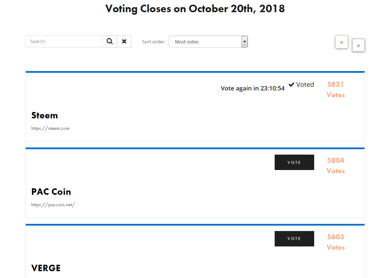Click into the Search text field
The width and height of the screenshot is (377, 278).
[x=64, y=41]
